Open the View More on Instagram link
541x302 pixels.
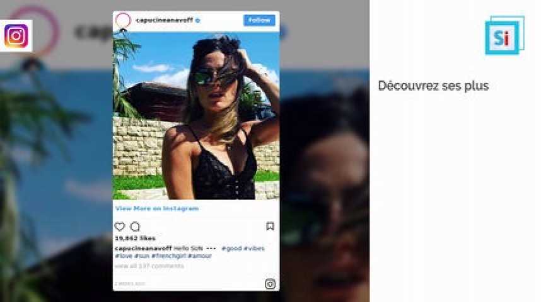pos(157,208)
